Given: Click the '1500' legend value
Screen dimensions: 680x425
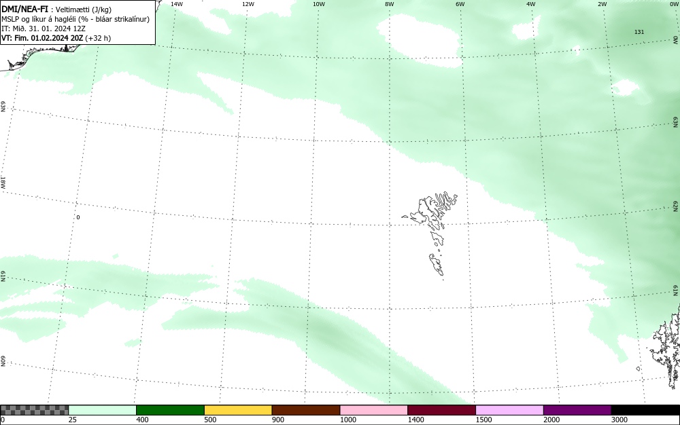Looking at the screenshot, I should [x=483, y=420].
